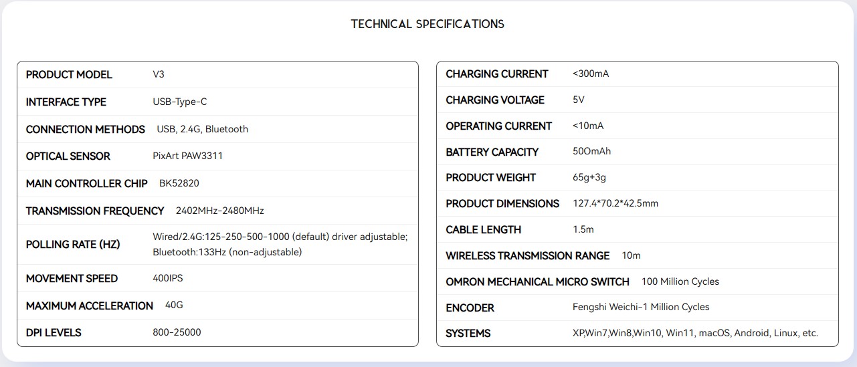Viewport: 857px width, 367px height.
Task: Click the Polling Rate (HZ) label
Action: (x=73, y=244)
